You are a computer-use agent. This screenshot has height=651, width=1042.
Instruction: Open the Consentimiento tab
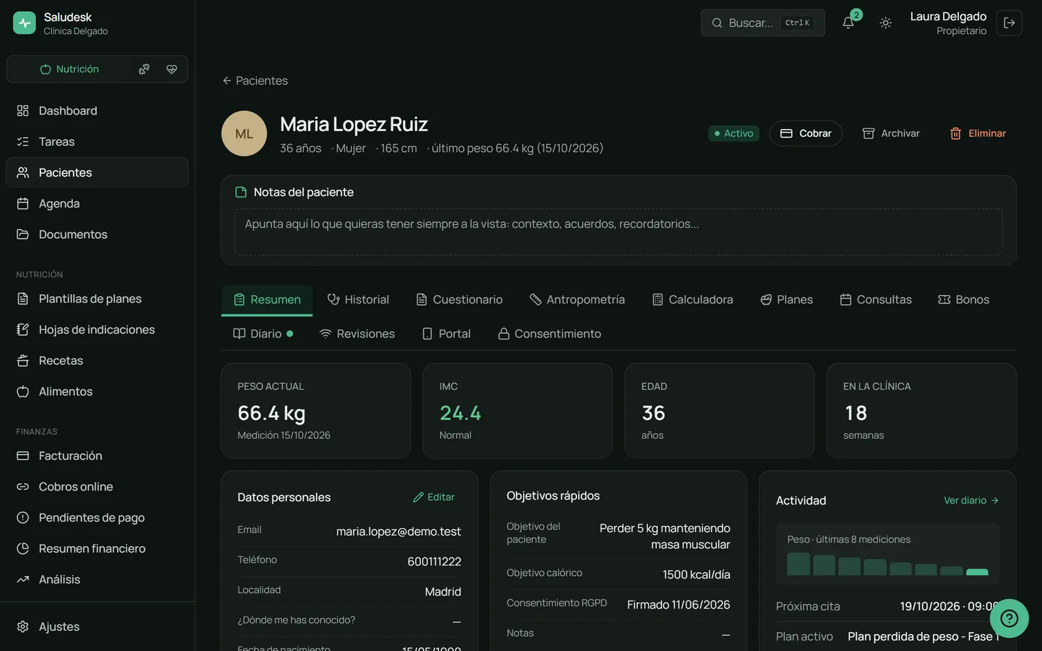550,334
